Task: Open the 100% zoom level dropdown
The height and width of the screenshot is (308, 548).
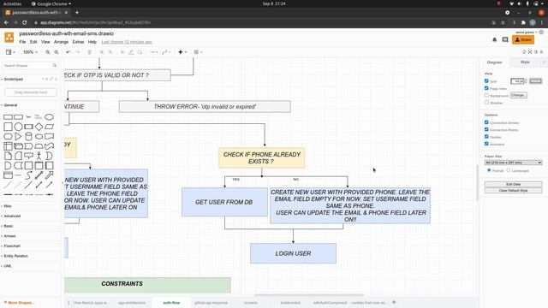Action: click(30, 52)
